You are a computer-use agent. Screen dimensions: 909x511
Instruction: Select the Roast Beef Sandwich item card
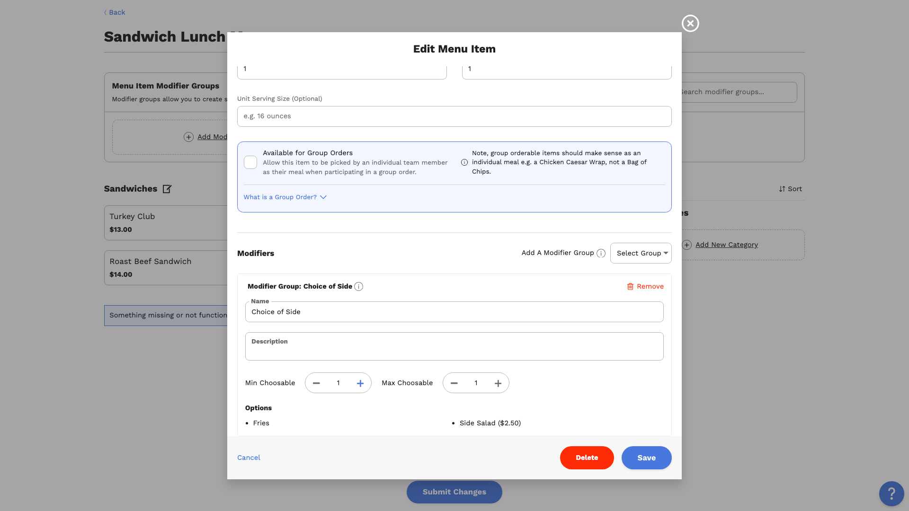click(x=166, y=268)
